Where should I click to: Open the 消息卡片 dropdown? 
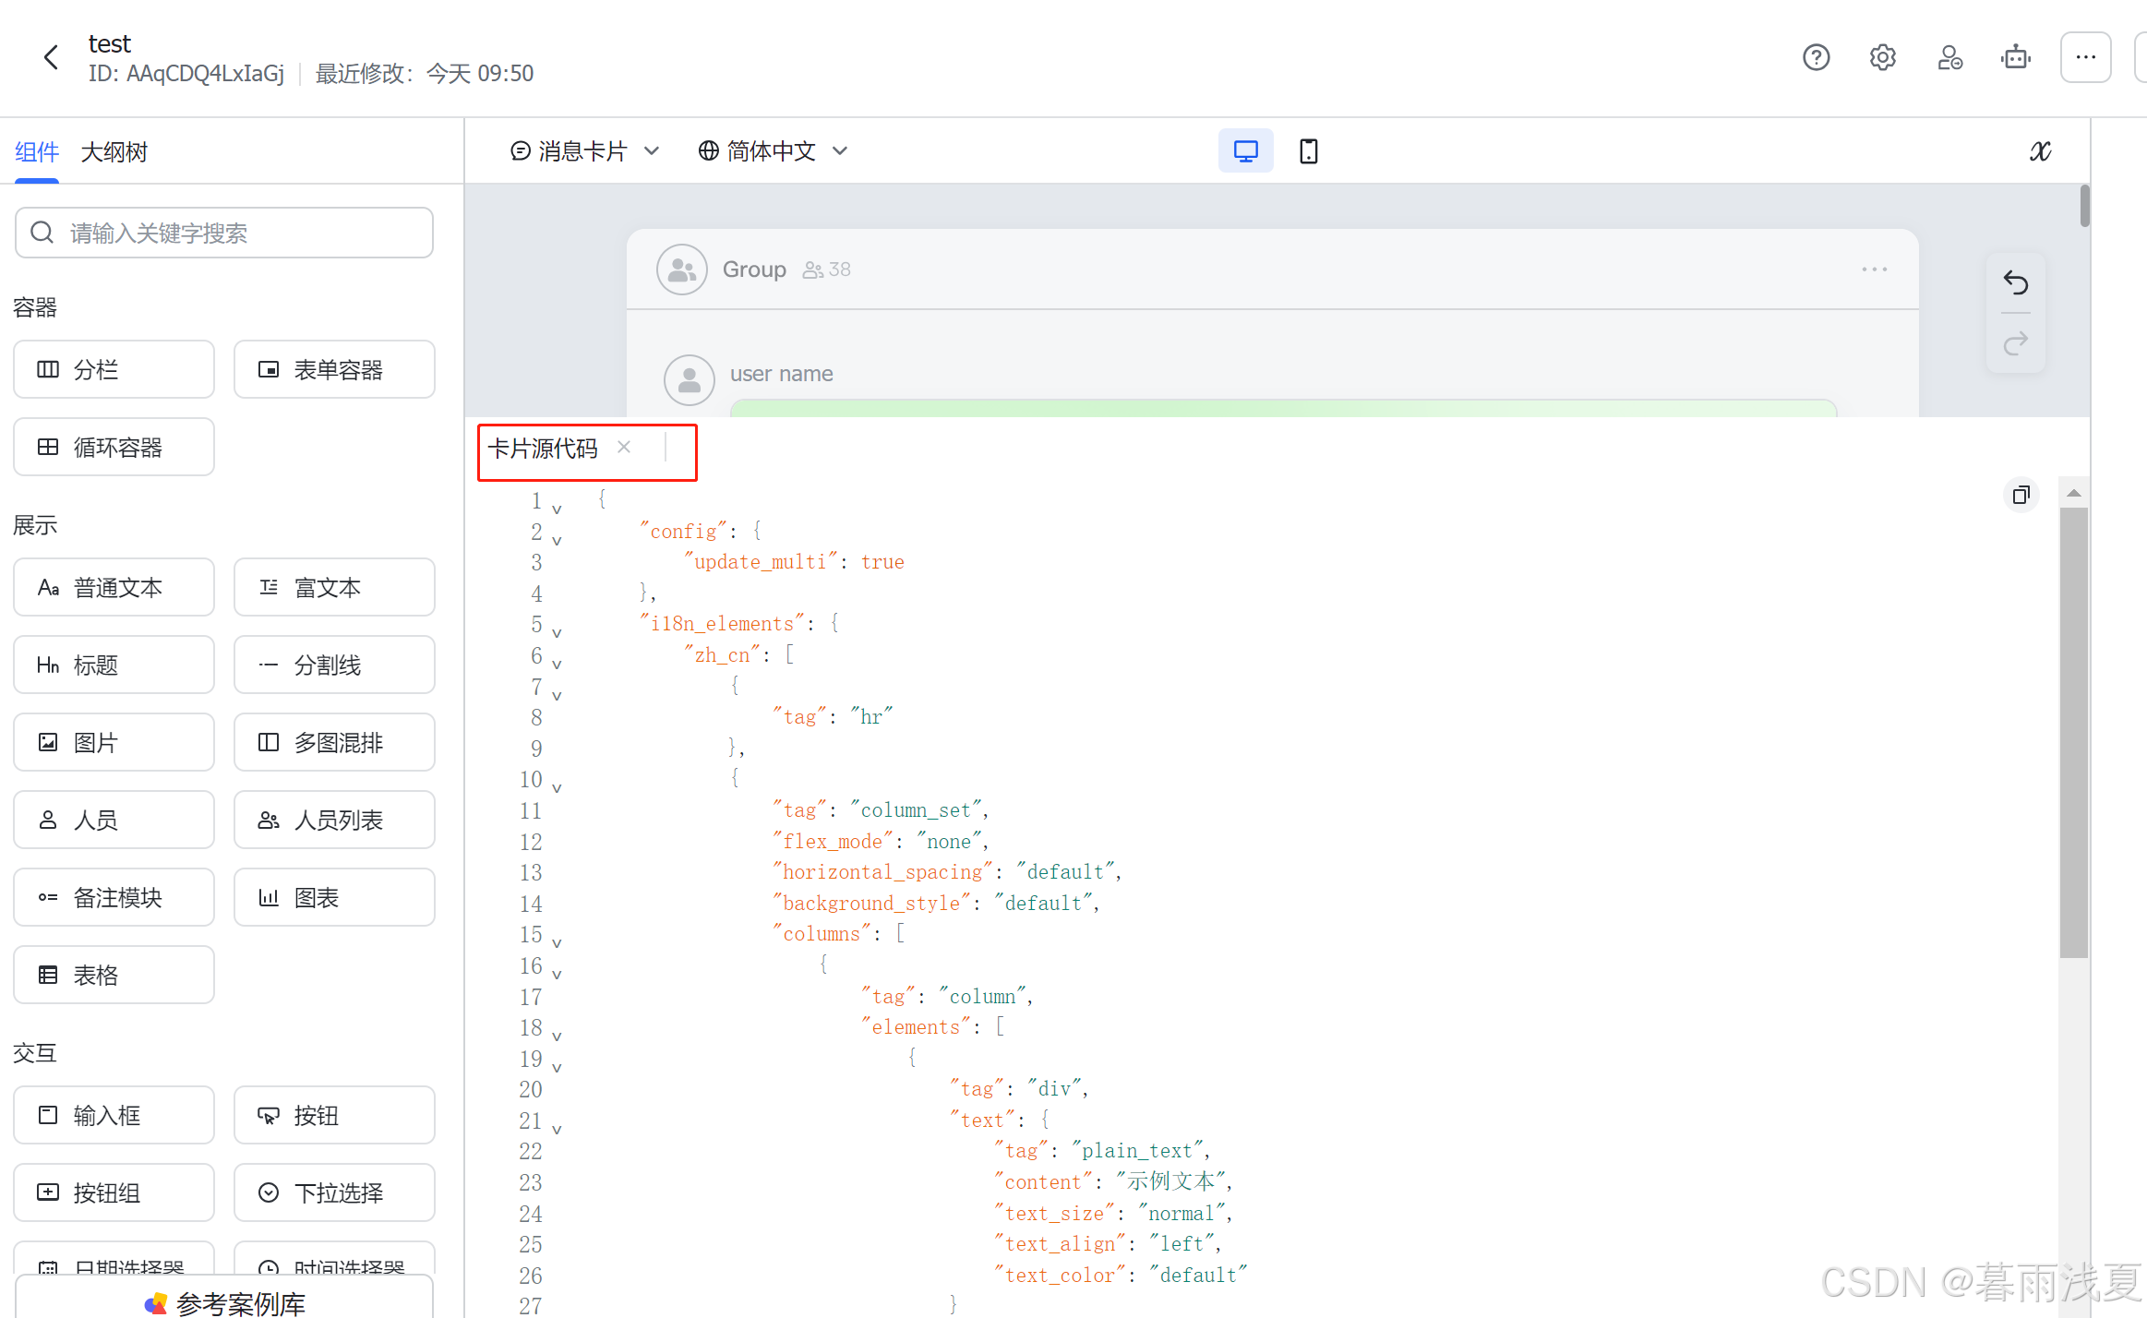pyautogui.click(x=585, y=150)
